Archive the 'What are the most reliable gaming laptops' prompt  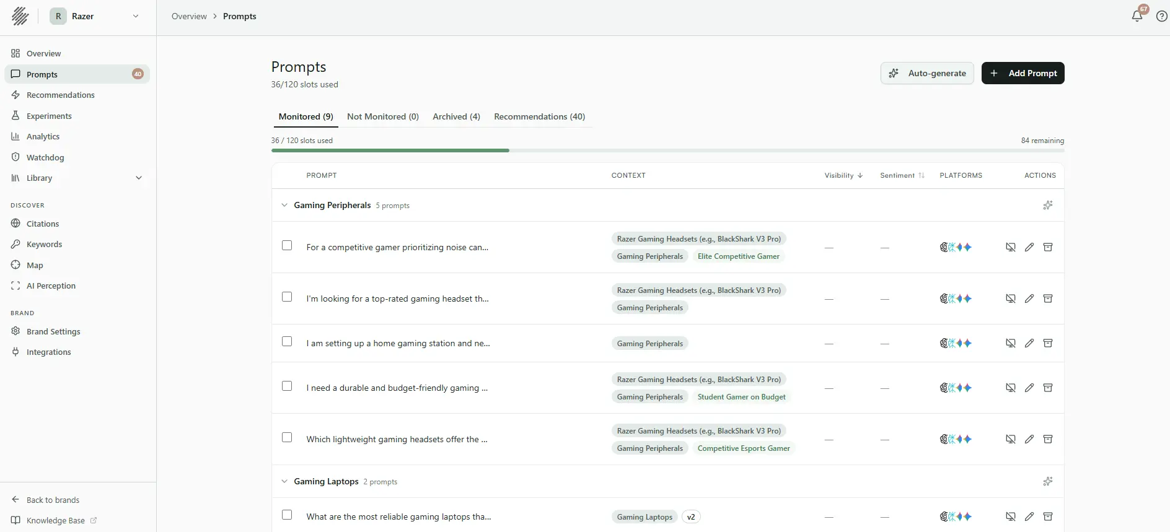[x=1048, y=517]
